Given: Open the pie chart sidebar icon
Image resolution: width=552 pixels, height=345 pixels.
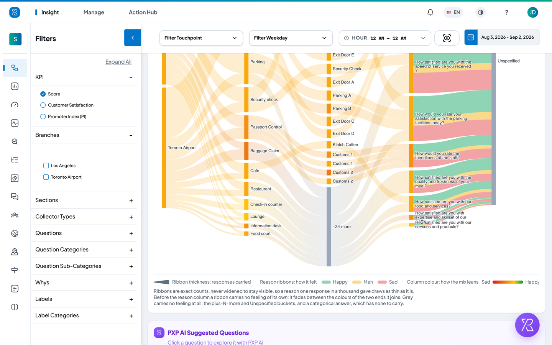Looking at the screenshot, I should (15, 178).
